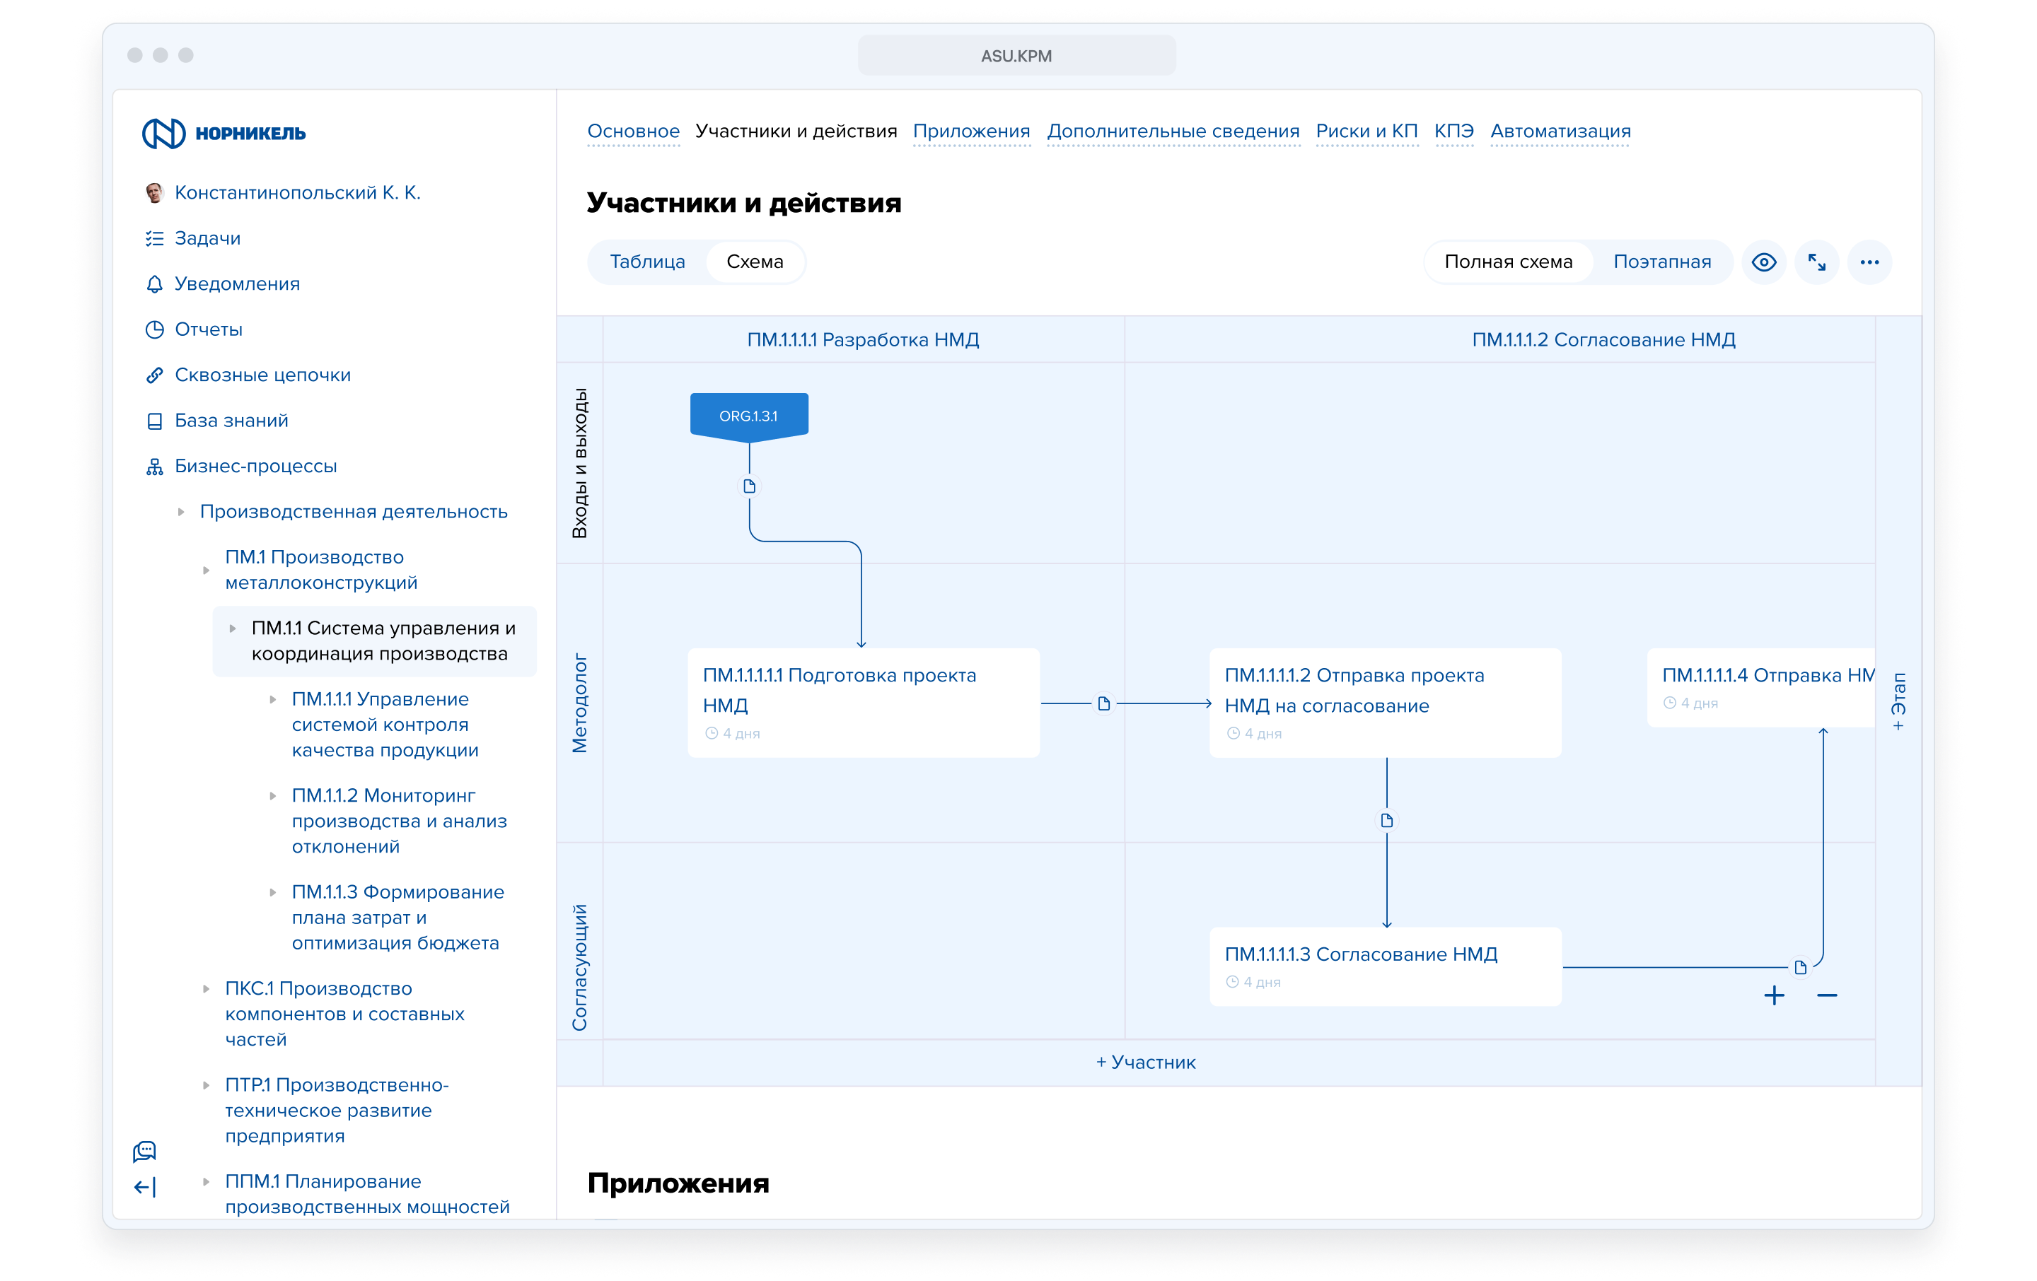Screen dimensions: 2037x1281
Task: Open Сквозные цепочки in sidebar
Action: (262, 375)
